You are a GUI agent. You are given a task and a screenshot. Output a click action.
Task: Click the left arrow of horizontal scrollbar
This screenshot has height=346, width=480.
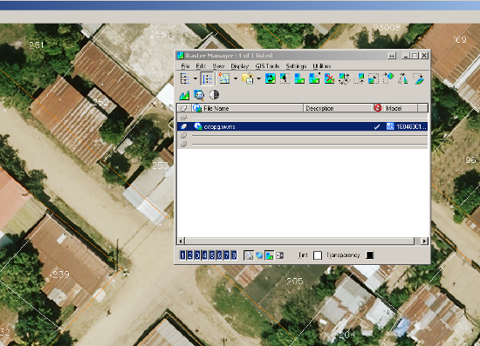[181, 241]
